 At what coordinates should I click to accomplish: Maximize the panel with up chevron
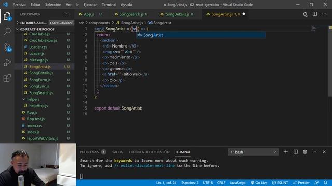coord(315,152)
